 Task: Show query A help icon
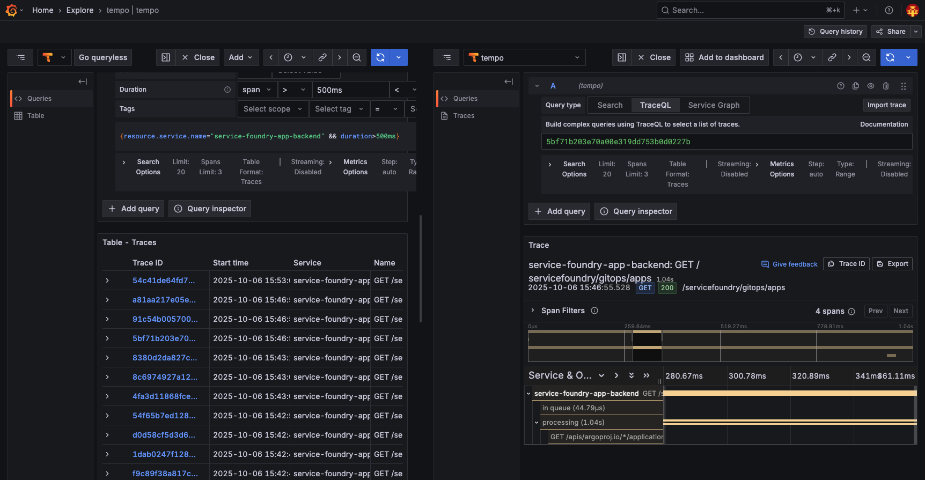[x=841, y=86]
